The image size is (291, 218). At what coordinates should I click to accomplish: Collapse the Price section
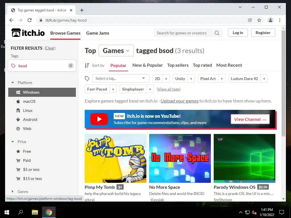tap(13, 142)
